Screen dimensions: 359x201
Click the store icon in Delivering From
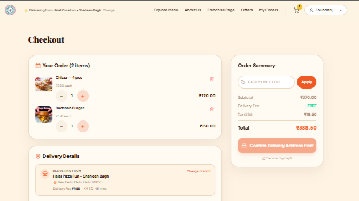pos(45,174)
